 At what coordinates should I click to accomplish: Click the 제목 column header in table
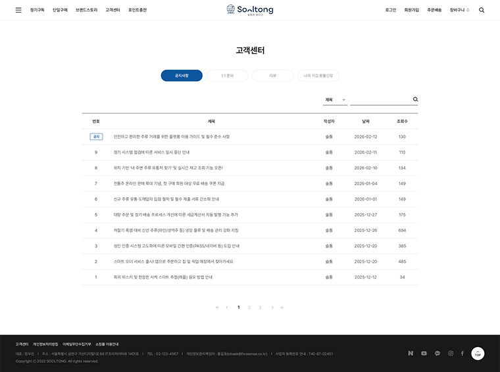(211, 122)
